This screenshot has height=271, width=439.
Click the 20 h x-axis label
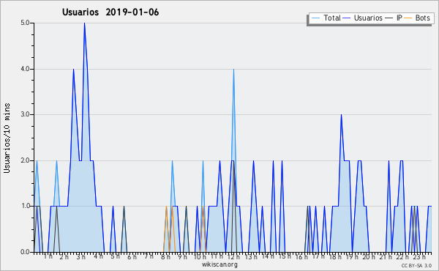(x=369, y=257)
